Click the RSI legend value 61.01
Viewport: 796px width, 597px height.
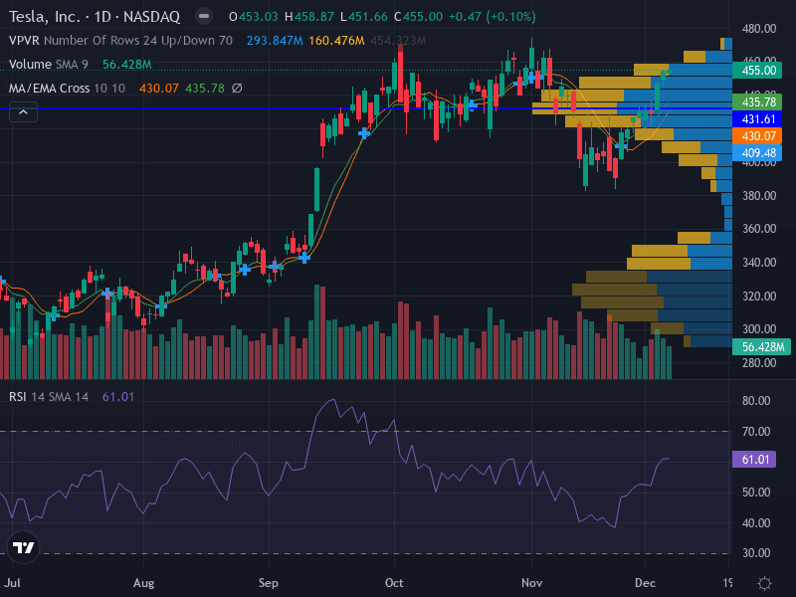tap(118, 397)
